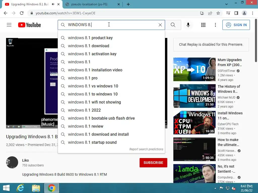Viewport: 258px width, 193px height.
Task: Open the Windows Start button
Action: [6, 188]
